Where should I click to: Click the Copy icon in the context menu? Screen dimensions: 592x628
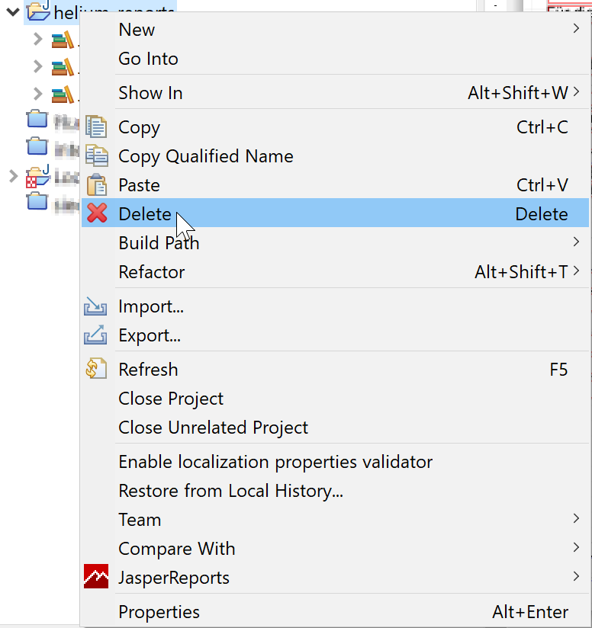(x=96, y=127)
